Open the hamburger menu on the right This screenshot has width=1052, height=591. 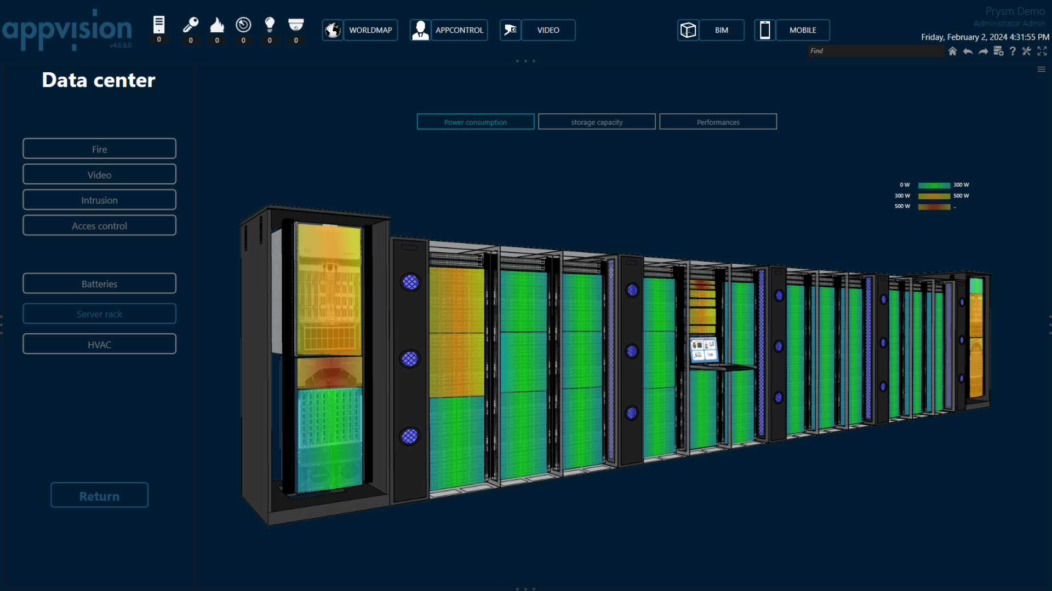[1042, 69]
